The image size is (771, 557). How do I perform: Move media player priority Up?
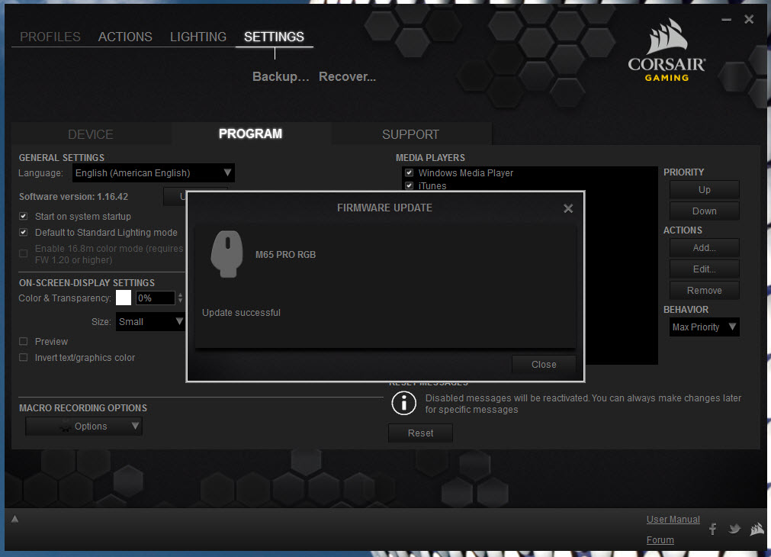(x=704, y=190)
